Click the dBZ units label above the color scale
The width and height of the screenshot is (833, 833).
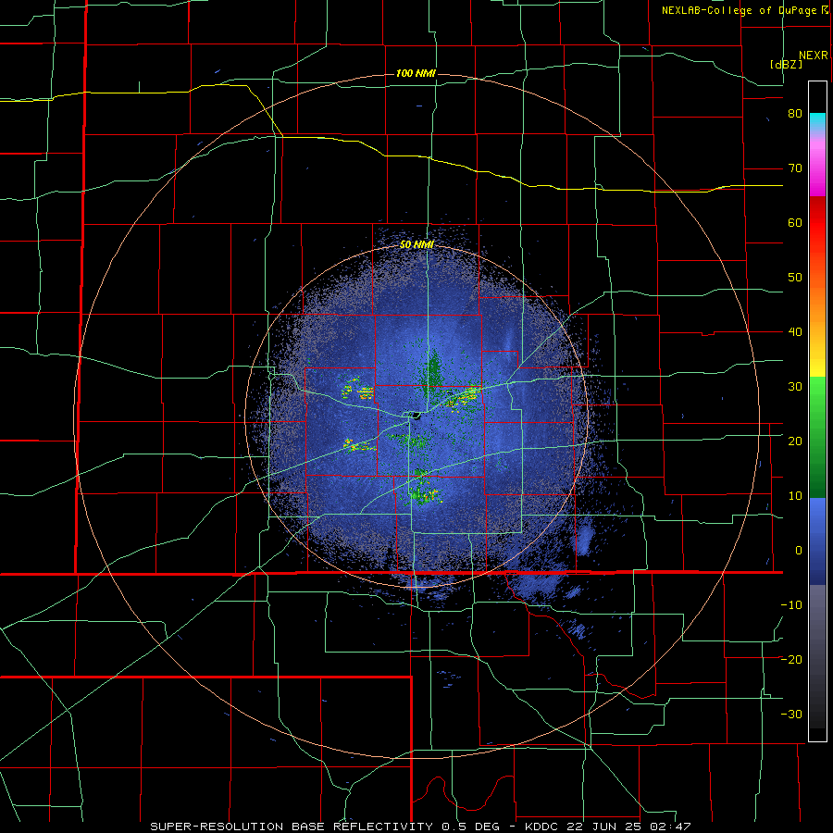(x=786, y=64)
